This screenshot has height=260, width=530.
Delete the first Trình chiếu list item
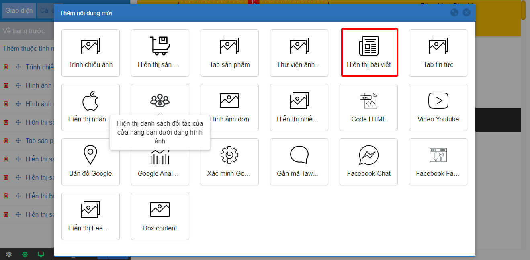(6, 67)
